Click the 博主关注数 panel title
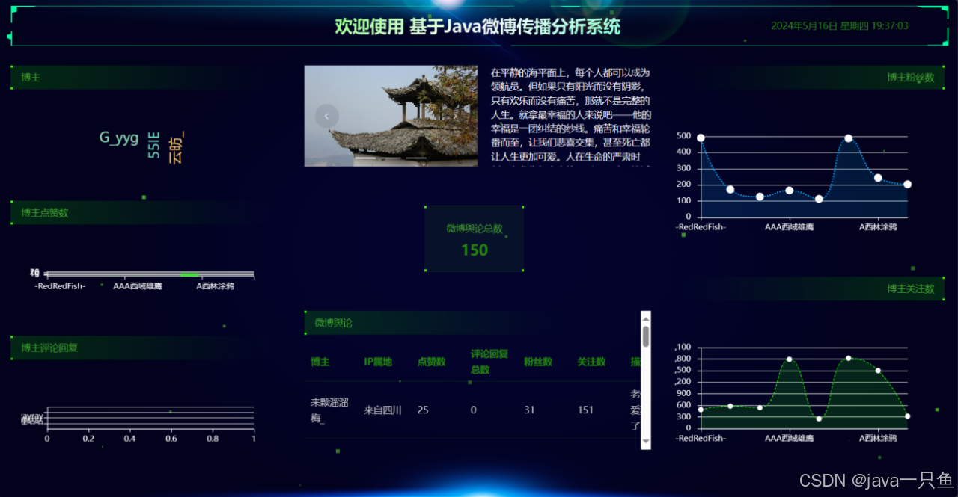This screenshot has width=958, height=497. tap(911, 289)
